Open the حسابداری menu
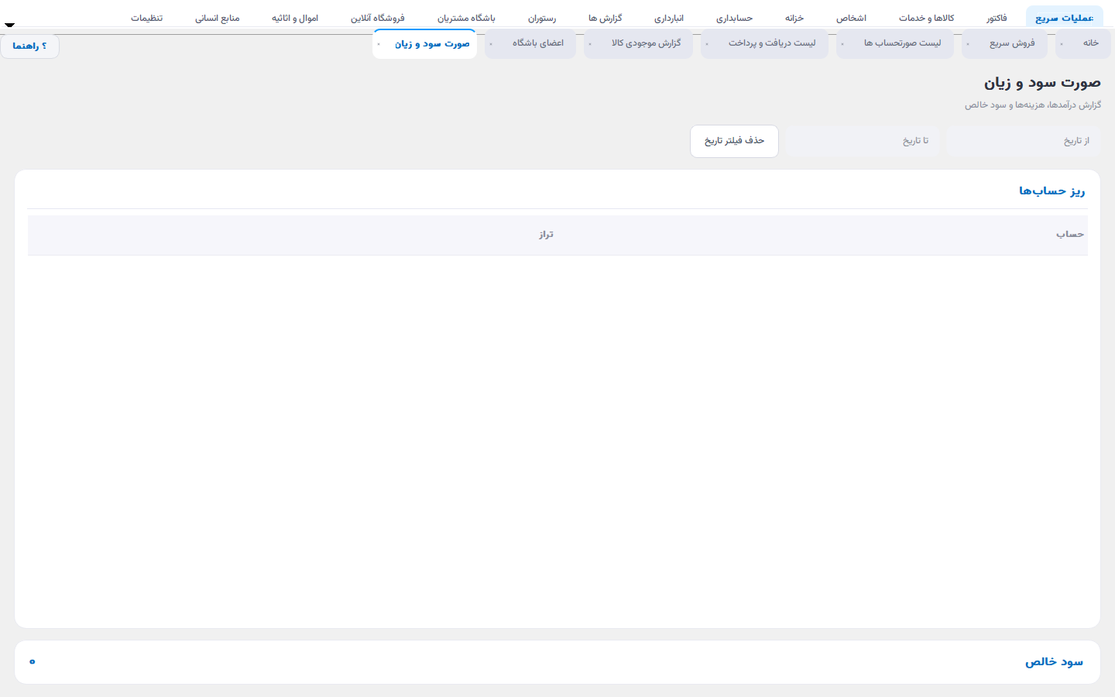The image size is (1115, 697). point(734,18)
